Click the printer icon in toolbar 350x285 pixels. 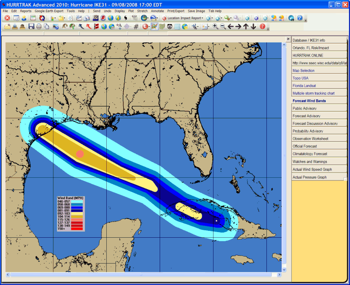point(39,27)
